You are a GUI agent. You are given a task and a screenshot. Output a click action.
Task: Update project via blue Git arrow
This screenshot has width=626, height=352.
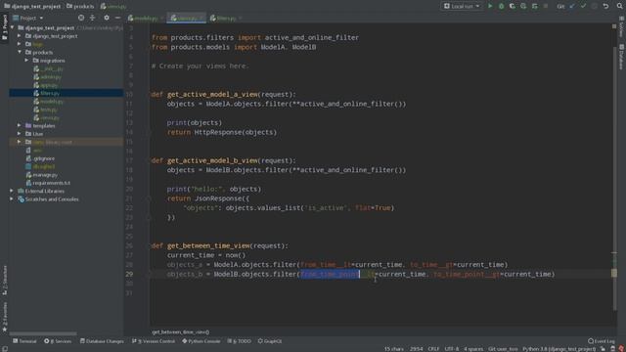point(572,6)
